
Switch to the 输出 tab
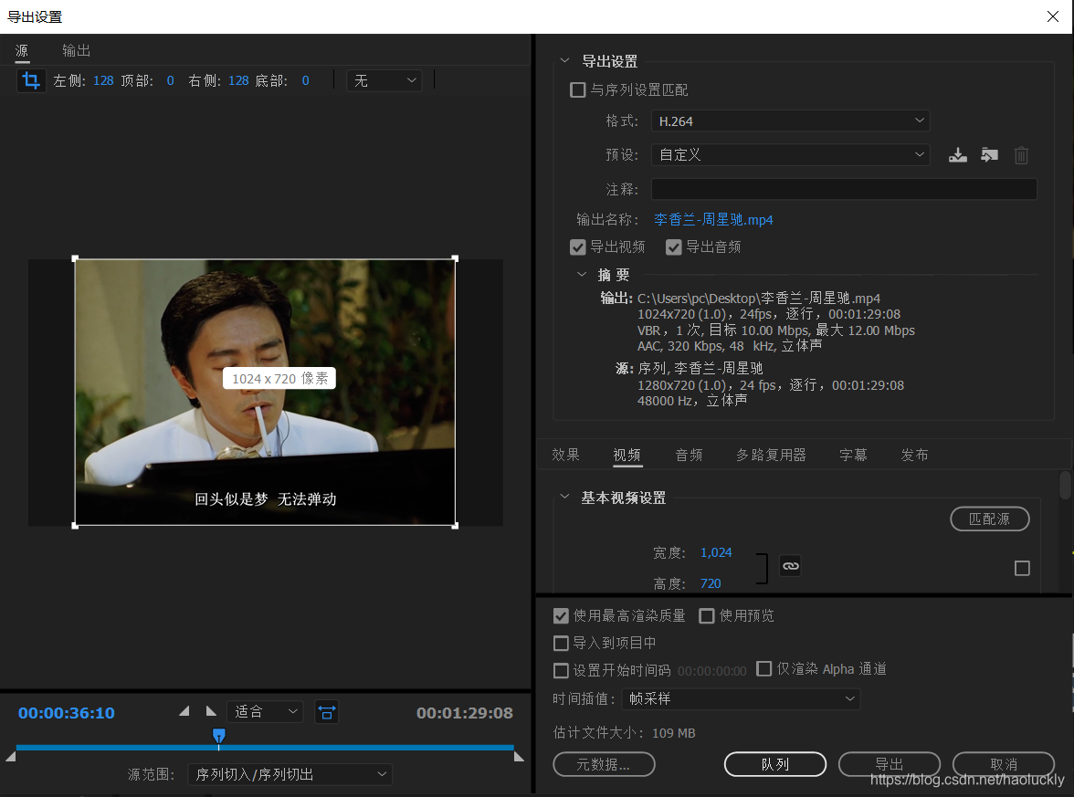76,51
